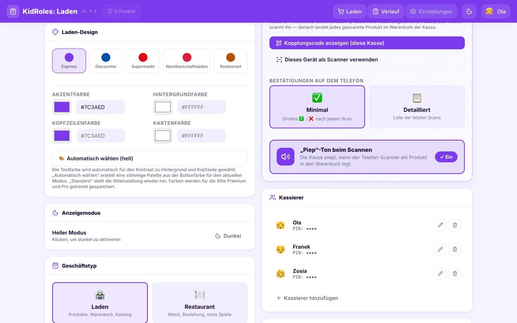The image size is (517, 323).
Task: Open the Akzentfarbe purple color swatch
Action: (62, 107)
